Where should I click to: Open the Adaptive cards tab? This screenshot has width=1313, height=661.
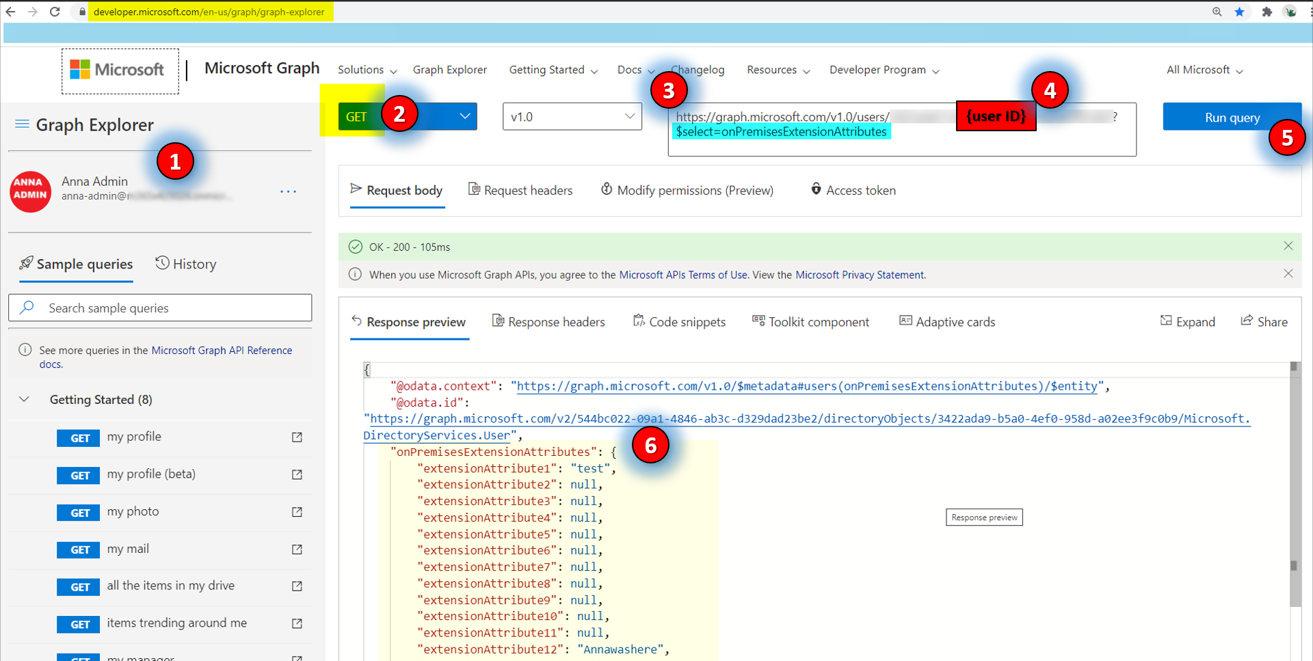click(x=947, y=321)
